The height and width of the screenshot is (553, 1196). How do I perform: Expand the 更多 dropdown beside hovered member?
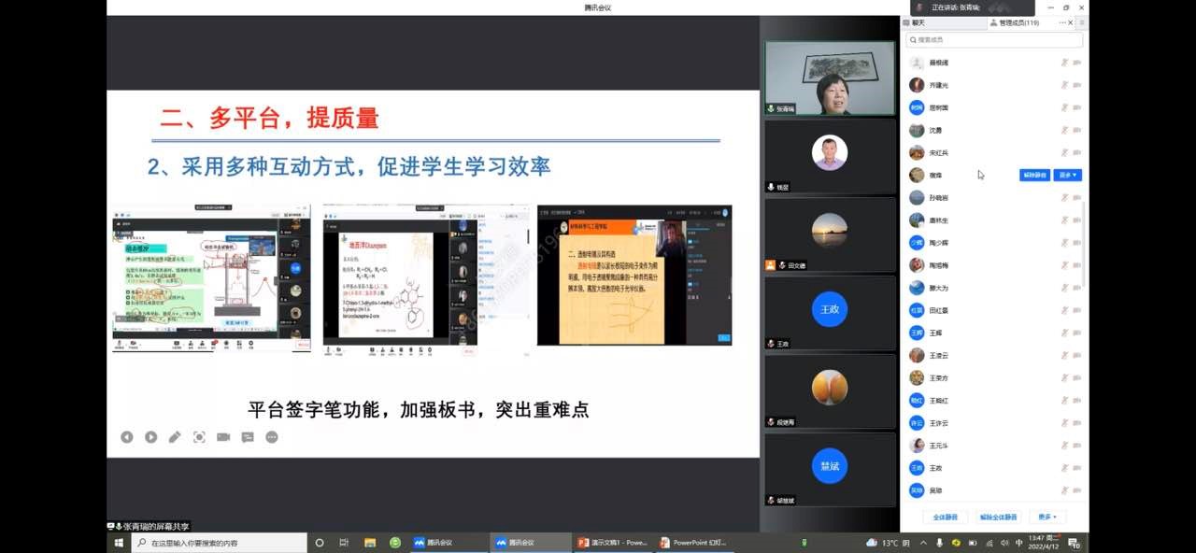(x=1067, y=176)
